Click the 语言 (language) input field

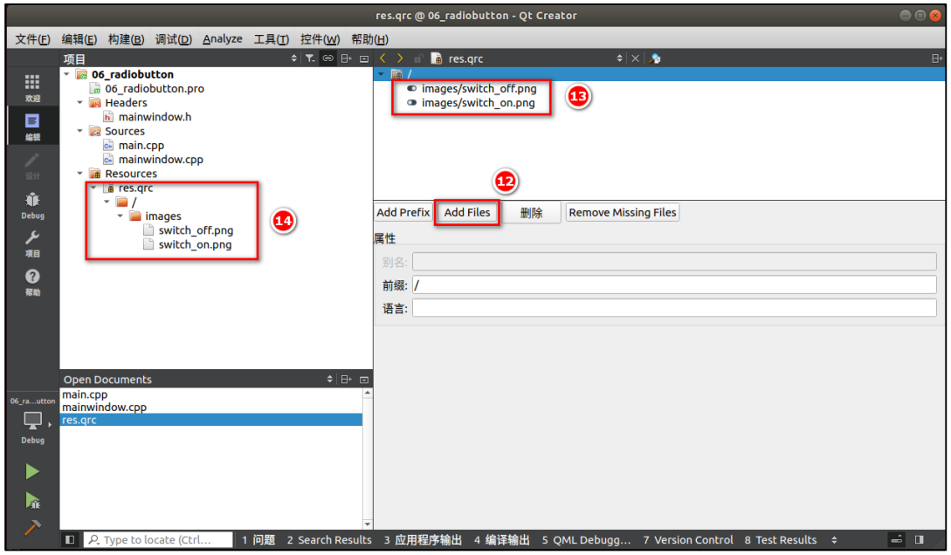(674, 308)
